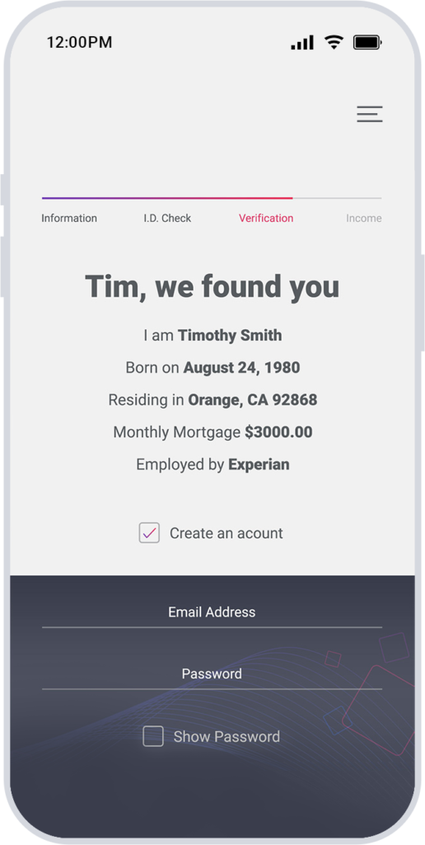This screenshot has width=425, height=845.
Task: Enable the Show Password checkbox
Action: [152, 736]
